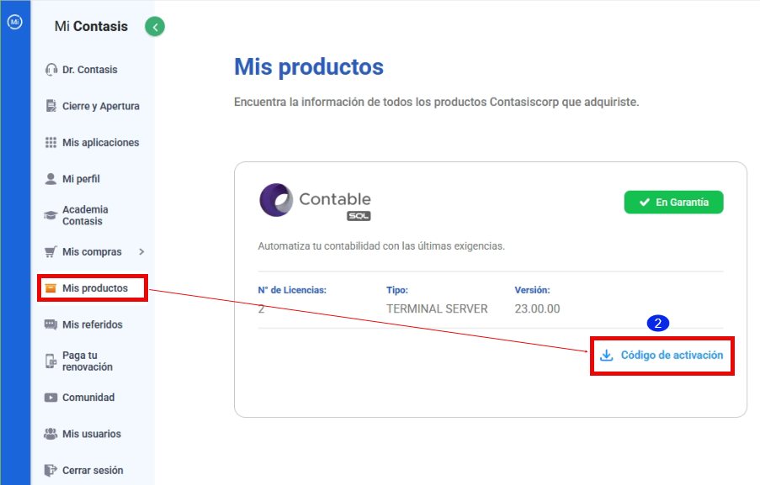Open Mis referidos
The width and height of the screenshot is (760, 485).
click(93, 324)
